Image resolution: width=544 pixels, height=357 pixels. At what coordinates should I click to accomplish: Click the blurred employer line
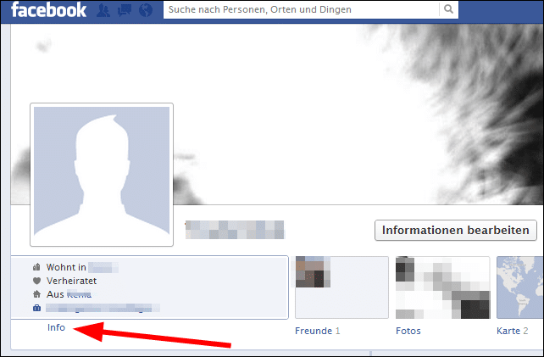coord(103,308)
